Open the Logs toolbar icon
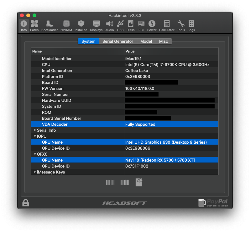The width and height of the screenshot is (250, 232). tap(191, 26)
